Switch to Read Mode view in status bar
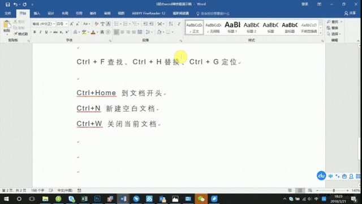The width and height of the screenshot is (362, 204). [x=290, y=190]
